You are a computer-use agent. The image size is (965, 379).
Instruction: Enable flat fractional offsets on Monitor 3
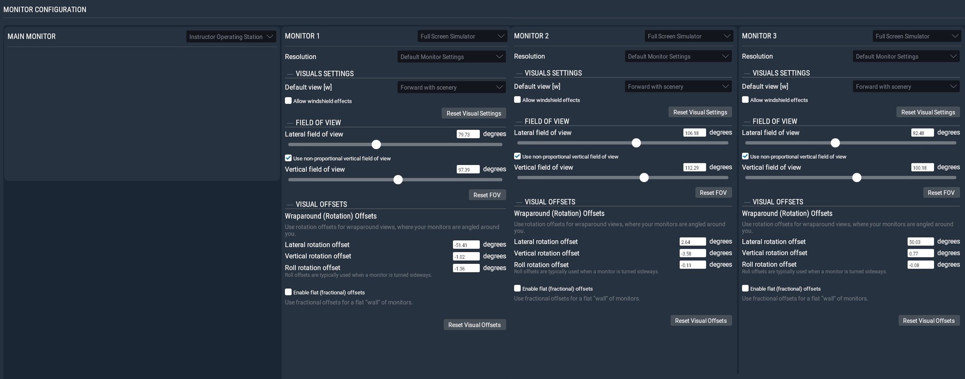[745, 288]
